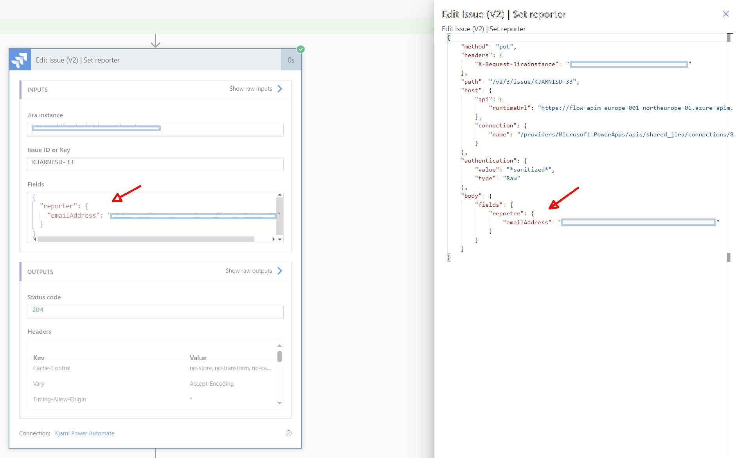Click the Jira instance value field

click(x=155, y=130)
